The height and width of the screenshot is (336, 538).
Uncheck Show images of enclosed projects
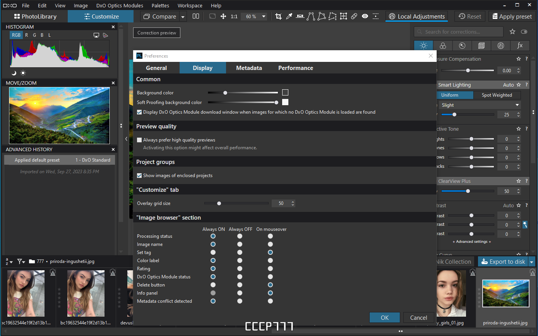tap(139, 176)
